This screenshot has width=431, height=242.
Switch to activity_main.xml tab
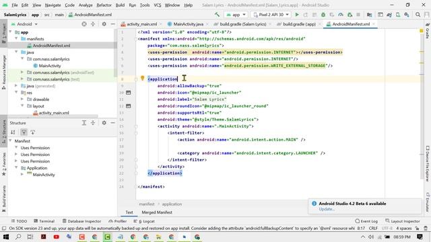click(x=141, y=24)
